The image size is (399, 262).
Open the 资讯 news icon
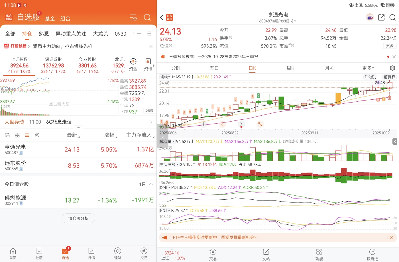tap(148, 65)
